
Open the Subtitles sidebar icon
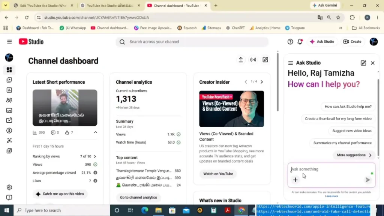pos(9,110)
